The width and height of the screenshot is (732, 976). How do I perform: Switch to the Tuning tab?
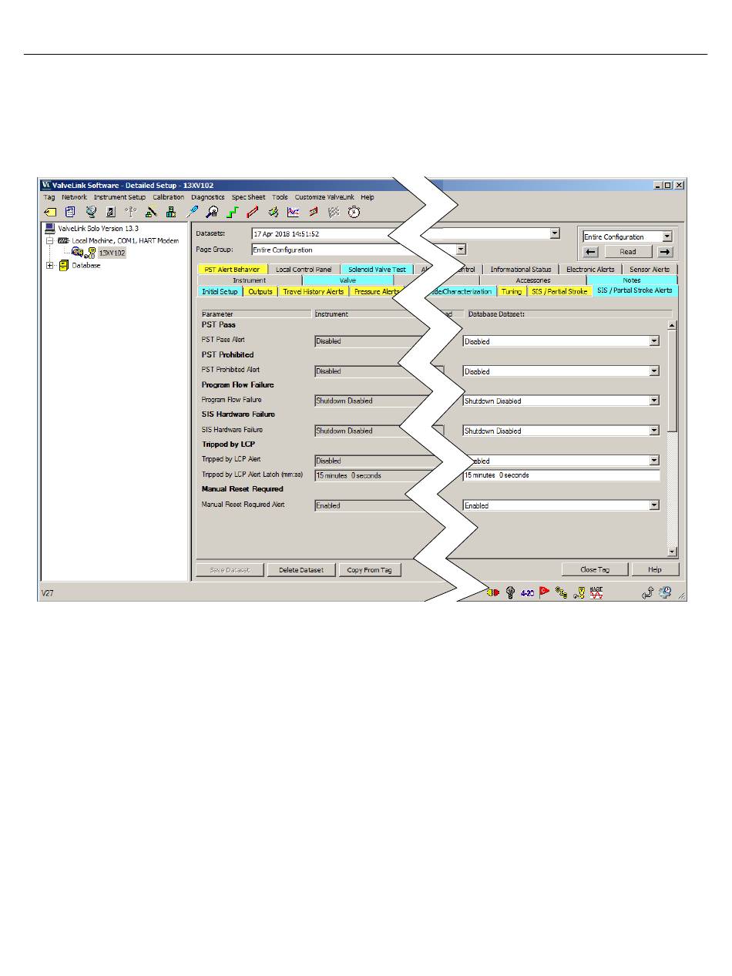tap(512, 292)
